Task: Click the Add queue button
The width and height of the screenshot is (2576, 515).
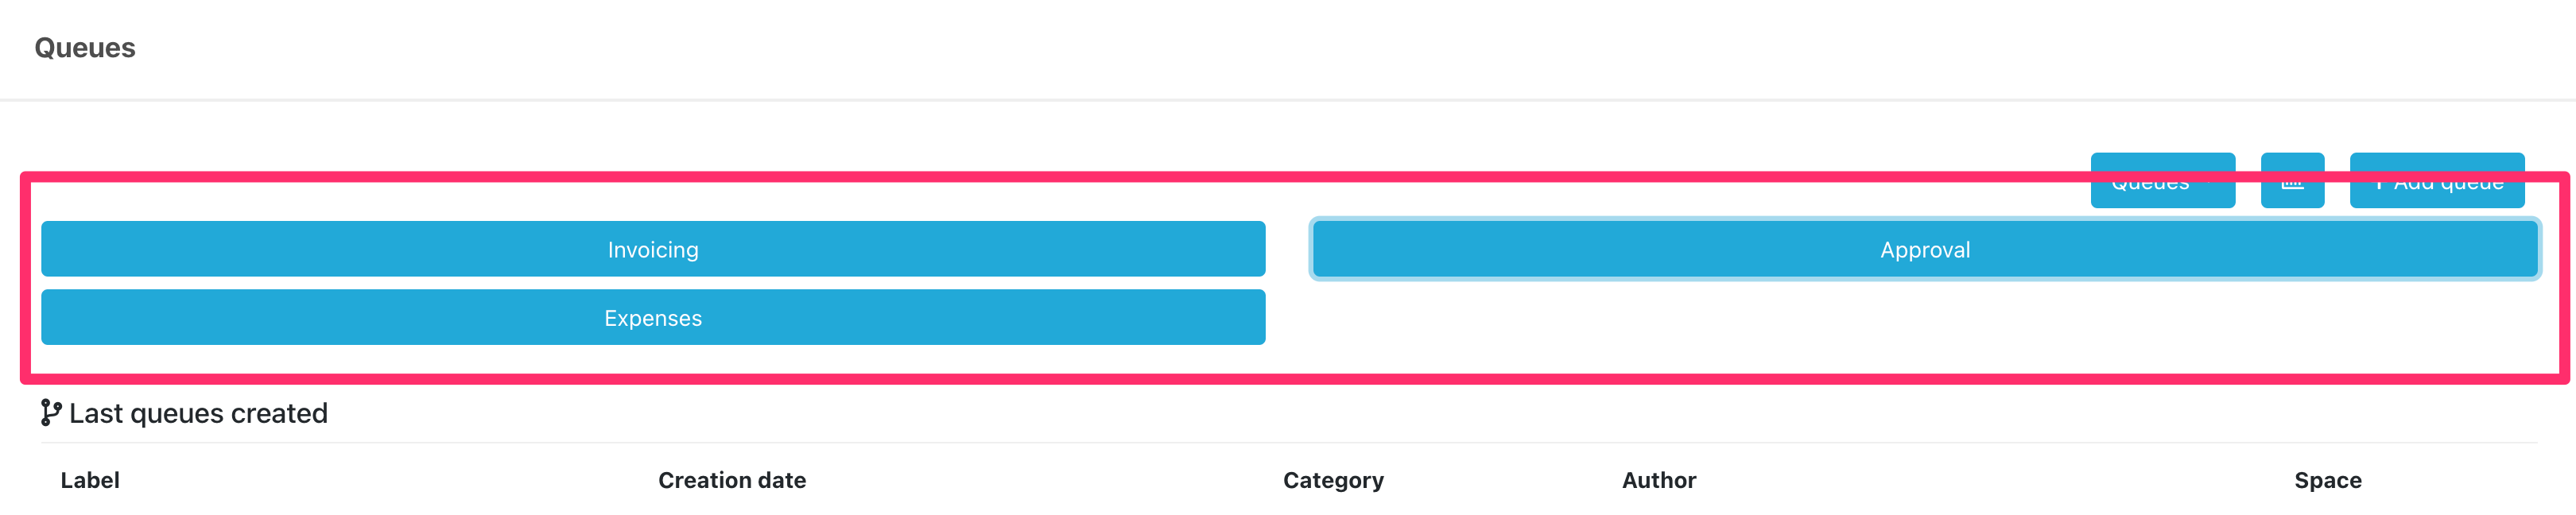Action: 2437,182
